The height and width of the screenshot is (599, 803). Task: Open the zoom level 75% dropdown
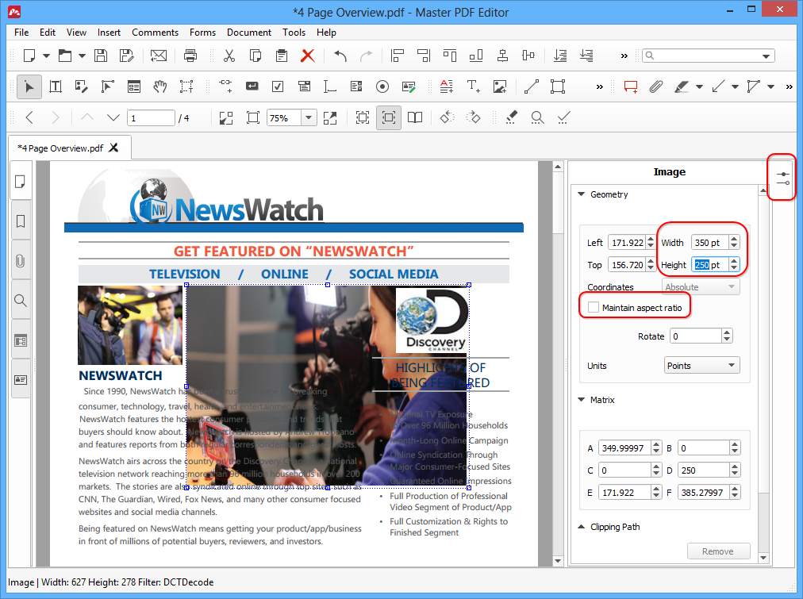point(309,117)
